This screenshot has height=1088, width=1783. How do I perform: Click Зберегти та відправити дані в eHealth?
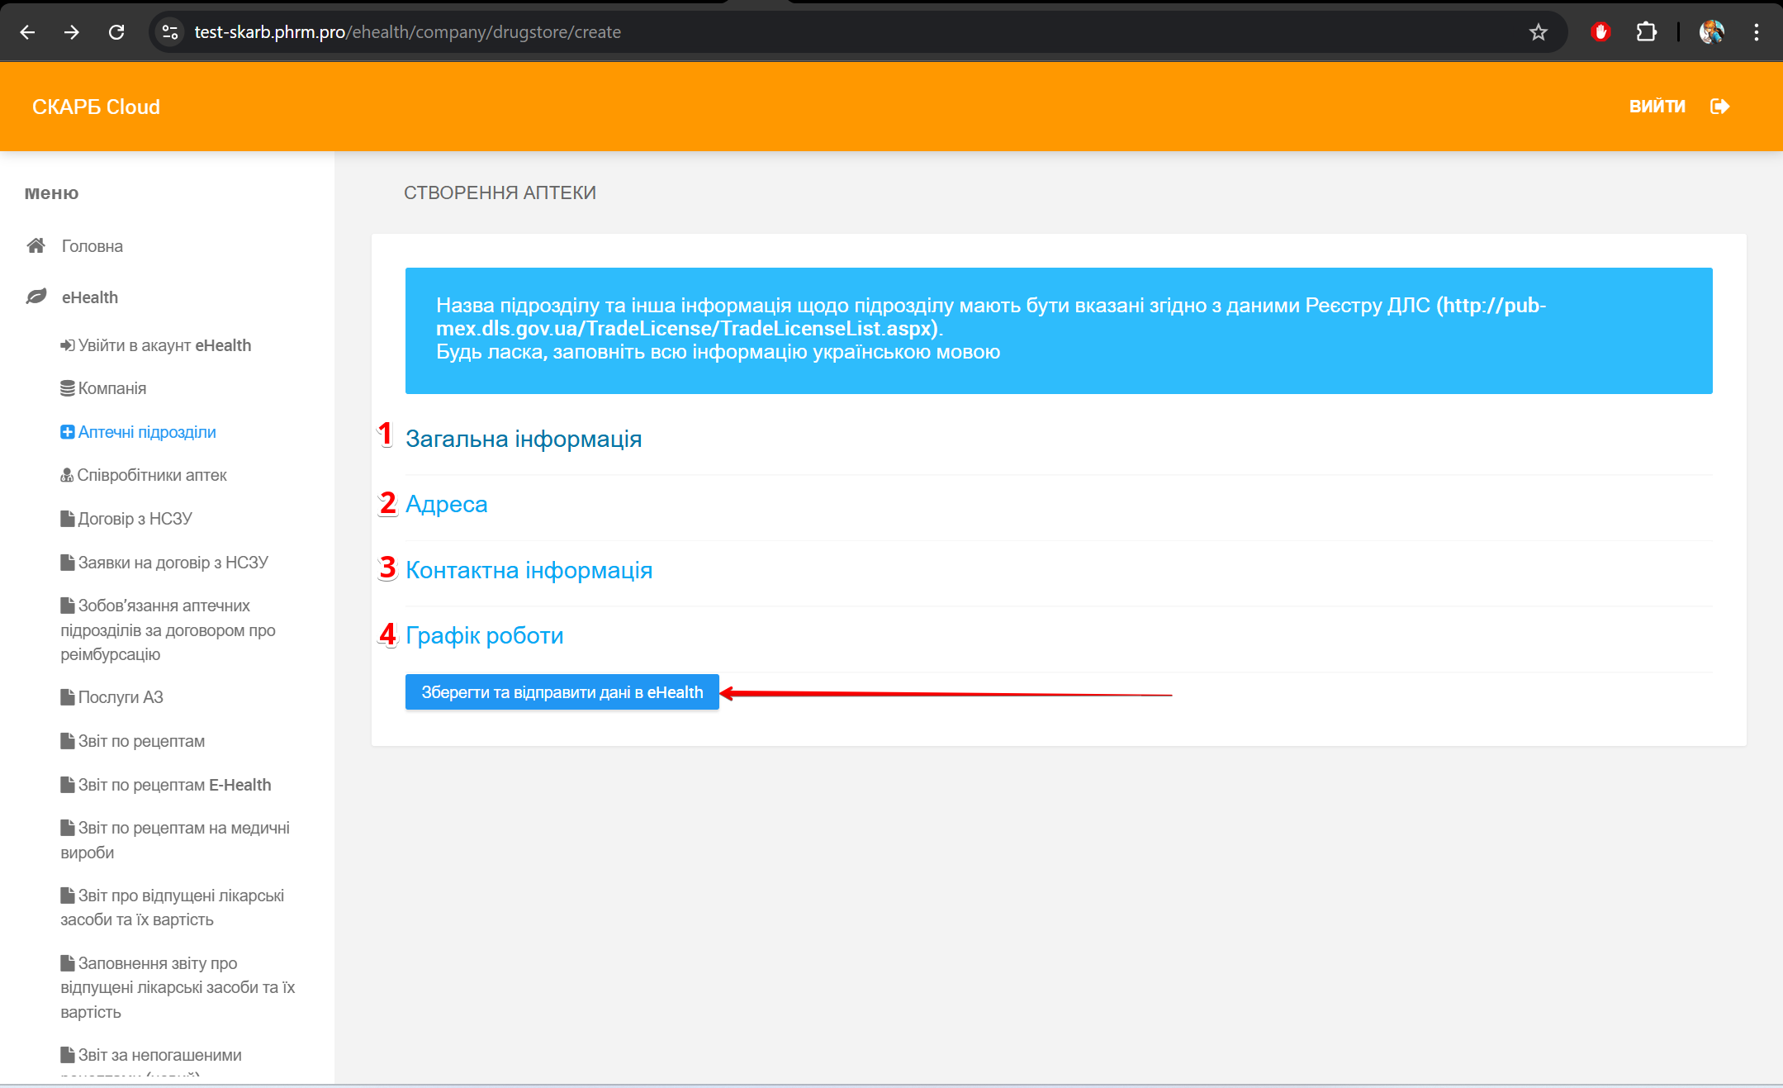tap(562, 692)
